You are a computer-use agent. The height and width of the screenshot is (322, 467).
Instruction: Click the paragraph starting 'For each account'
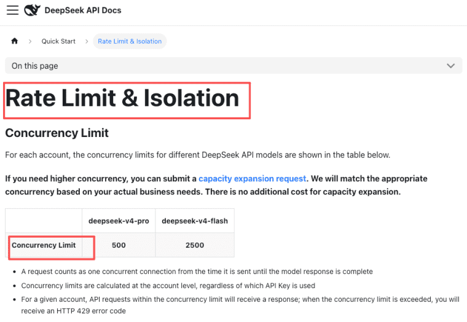pyautogui.click(x=198, y=155)
